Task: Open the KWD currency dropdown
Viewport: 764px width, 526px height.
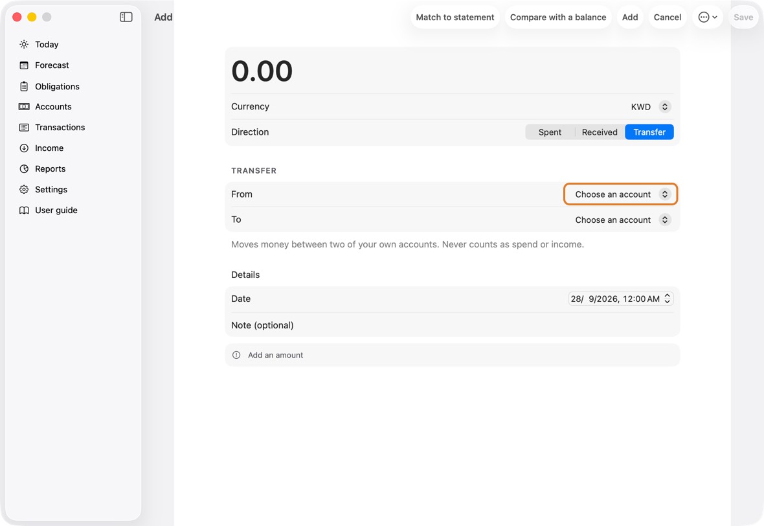Action: 651,107
